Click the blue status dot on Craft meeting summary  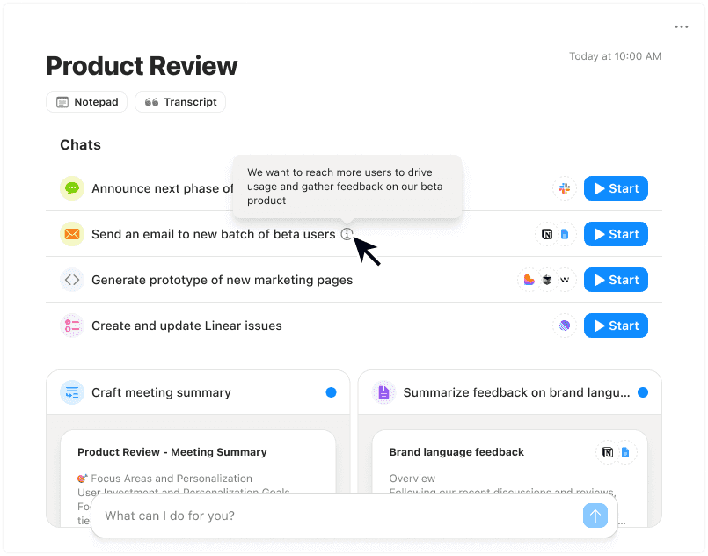[x=332, y=392]
